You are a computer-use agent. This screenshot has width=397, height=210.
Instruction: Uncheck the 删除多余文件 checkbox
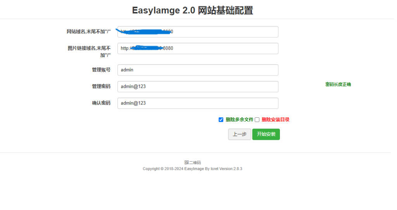point(221,120)
